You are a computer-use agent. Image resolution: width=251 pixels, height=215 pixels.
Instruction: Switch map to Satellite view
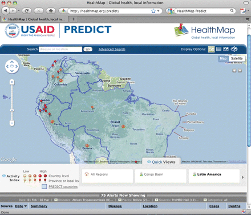(237, 58)
